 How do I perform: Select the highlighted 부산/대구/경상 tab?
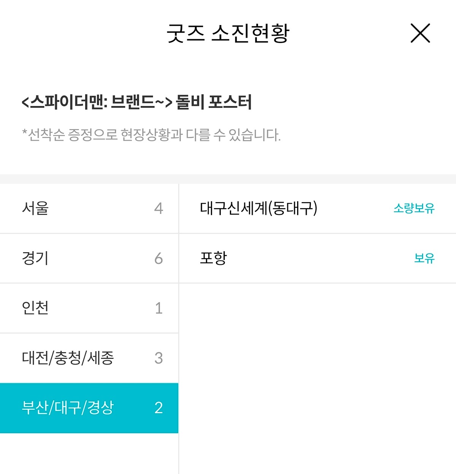tap(89, 408)
